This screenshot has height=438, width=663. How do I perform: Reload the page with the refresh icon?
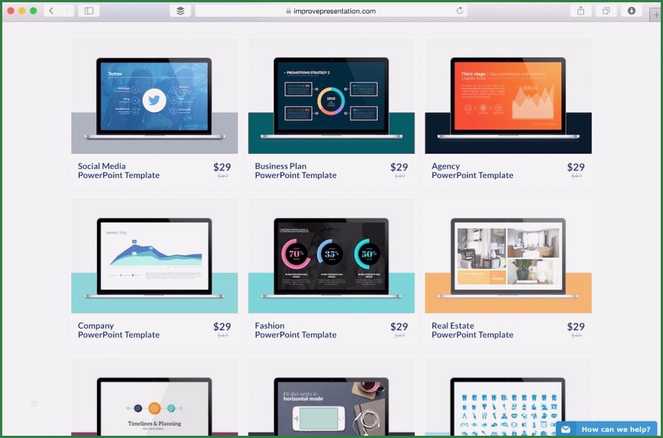tap(460, 11)
